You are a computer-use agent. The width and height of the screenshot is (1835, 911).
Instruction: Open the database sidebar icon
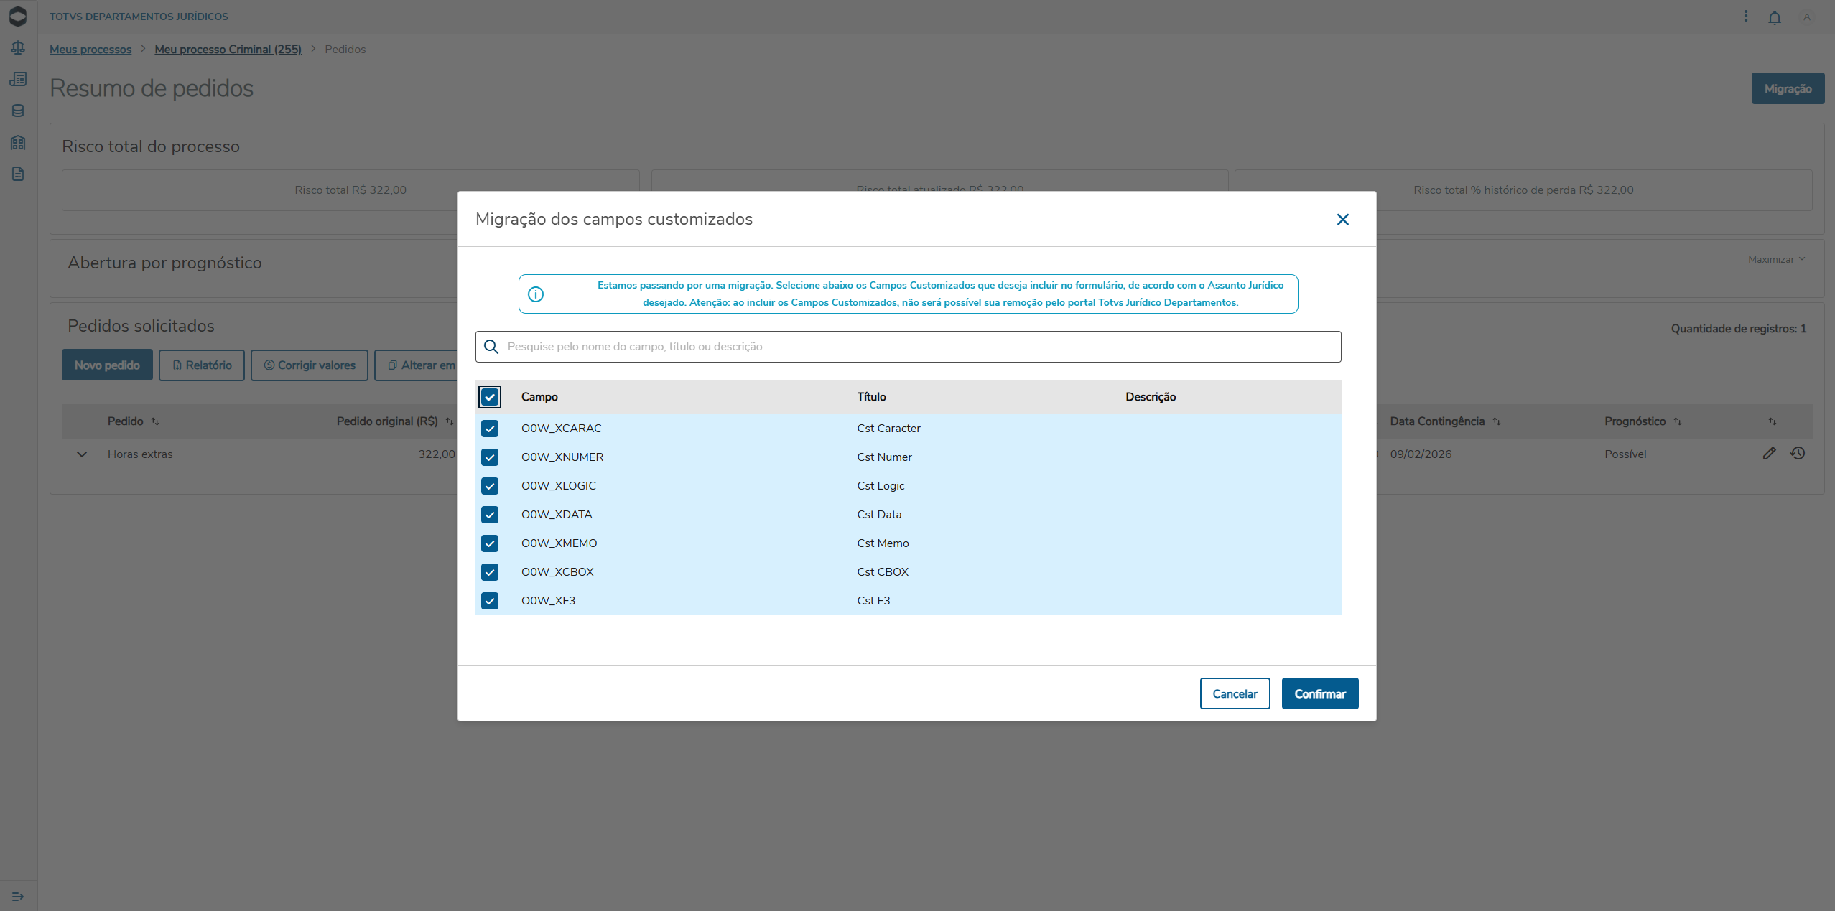18,111
